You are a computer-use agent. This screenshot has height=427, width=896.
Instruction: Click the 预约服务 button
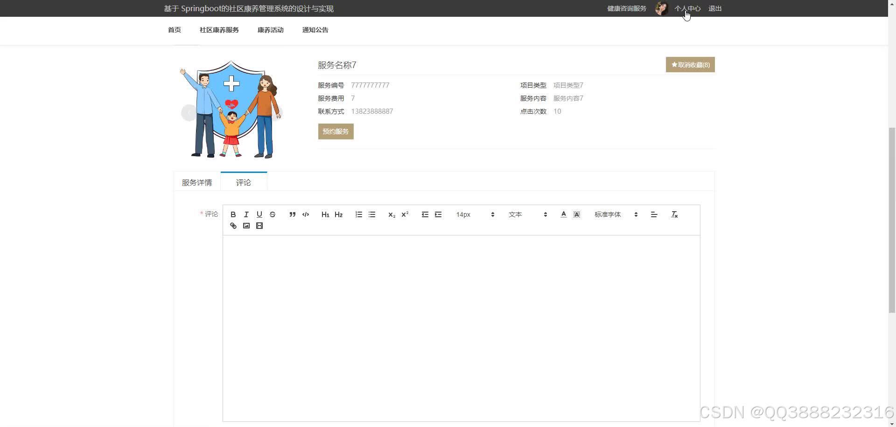click(x=336, y=131)
